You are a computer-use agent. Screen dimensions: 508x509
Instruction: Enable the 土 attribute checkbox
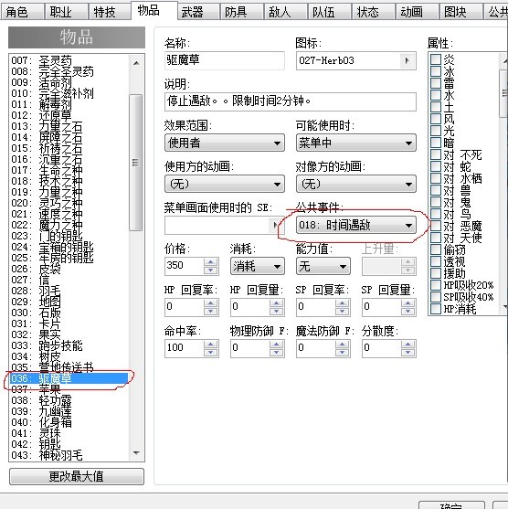point(436,107)
